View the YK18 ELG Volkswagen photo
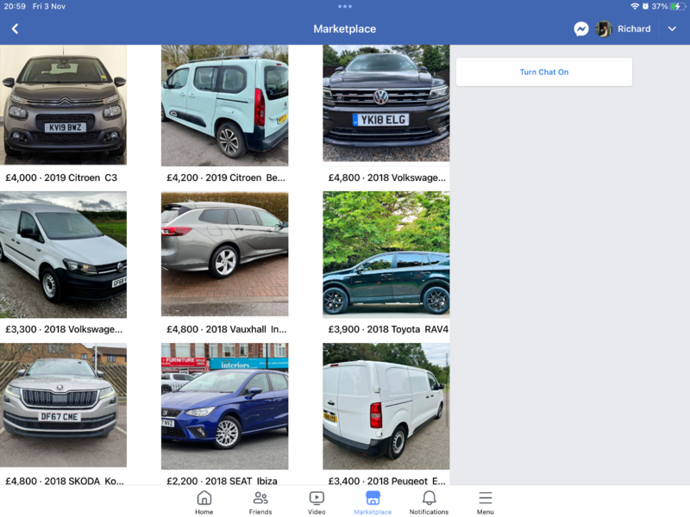690x517 pixels. tap(386, 103)
